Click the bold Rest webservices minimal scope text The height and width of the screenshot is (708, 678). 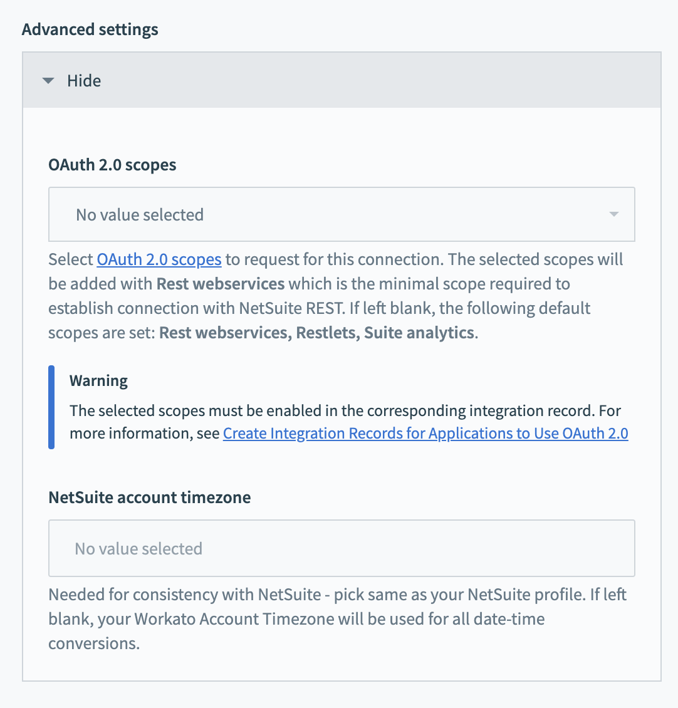tap(221, 284)
